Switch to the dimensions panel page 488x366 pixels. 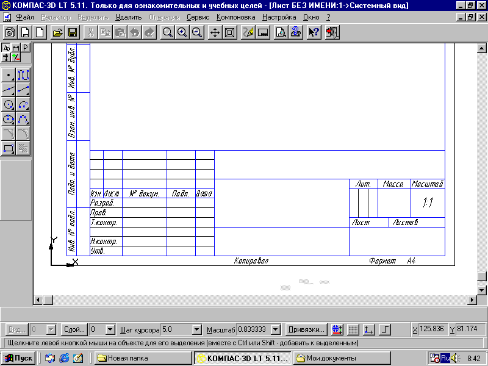coord(16,48)
